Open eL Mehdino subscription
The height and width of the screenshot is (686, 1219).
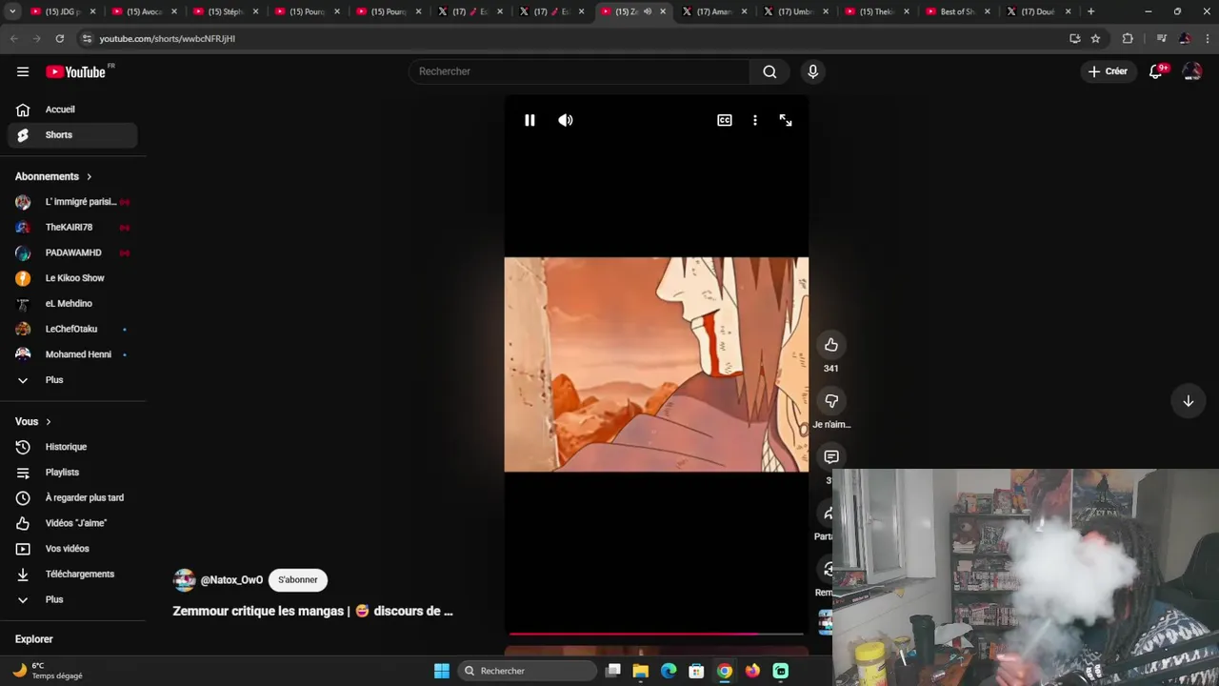[72, 304]
